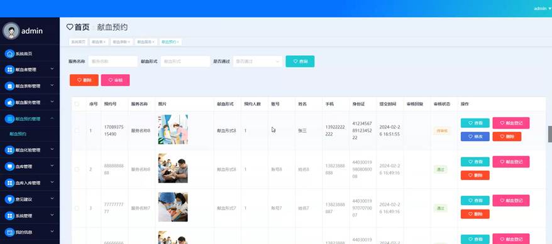This screenshot has height=244, width=552.
Task: Click the 首页 breadcrumb link
Action: point(82,27)
